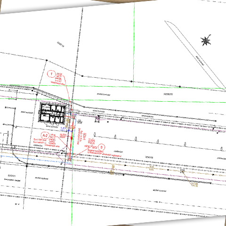Click the first tree symbol along the road
The width and height of the screenshot is (226, 226).
95,134
